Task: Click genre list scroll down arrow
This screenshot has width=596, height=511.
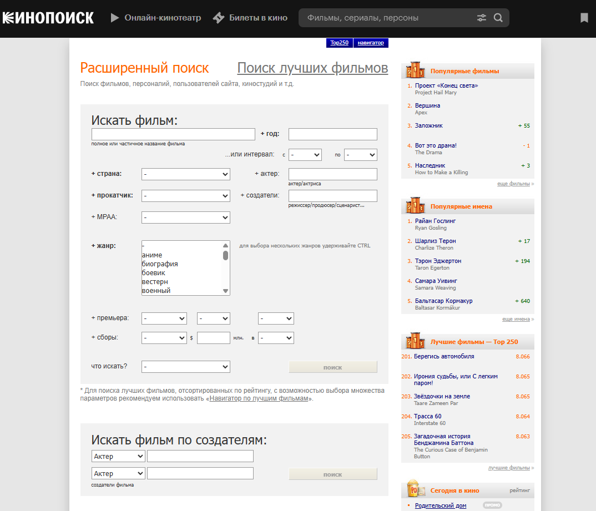Action: click(x=225, y=291)
